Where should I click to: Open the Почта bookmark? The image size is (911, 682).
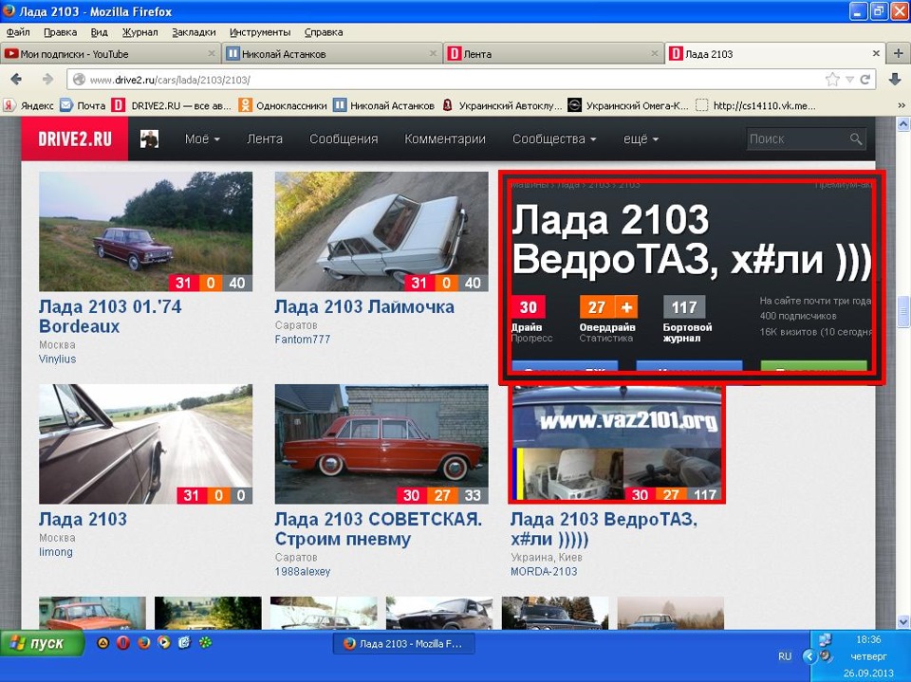coord(84,105)
